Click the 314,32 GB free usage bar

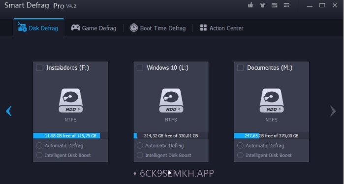coord(171,135)
